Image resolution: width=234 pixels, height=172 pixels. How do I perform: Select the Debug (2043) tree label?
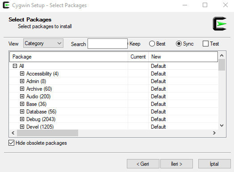41,119
